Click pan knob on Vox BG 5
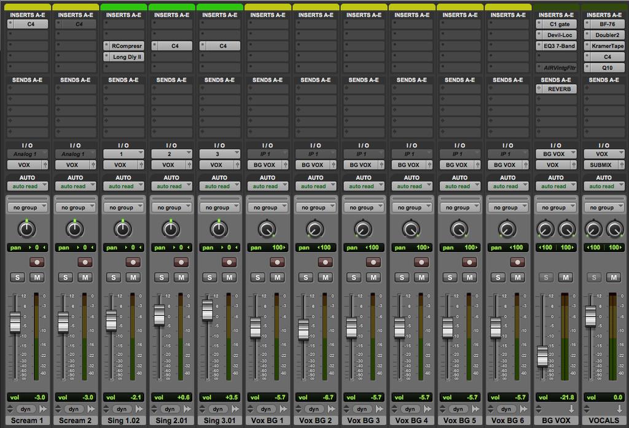The image size is (629, 428). click(x=459, y=229)
